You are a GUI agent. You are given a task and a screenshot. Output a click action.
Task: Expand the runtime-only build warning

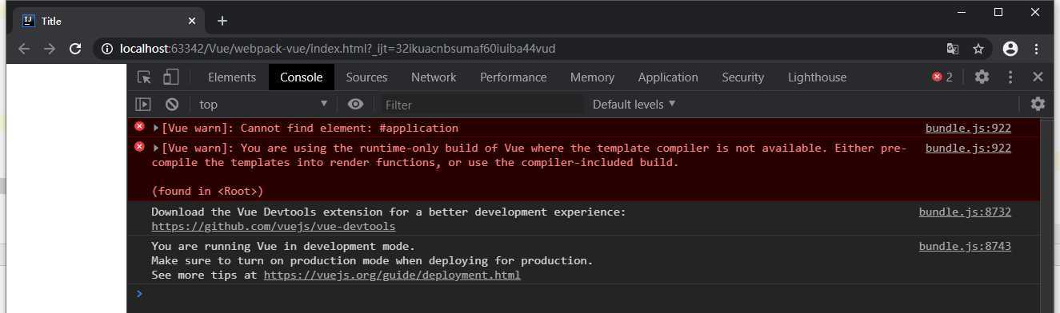coord(157,148)
